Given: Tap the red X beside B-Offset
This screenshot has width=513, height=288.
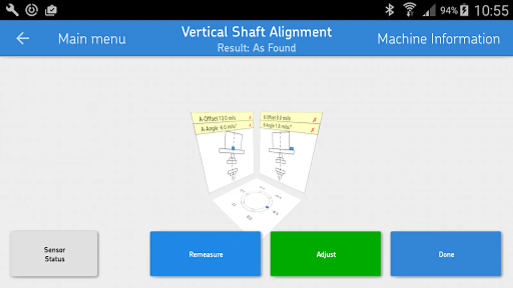Looking at the screenshot, I should pyautogui.click(x=315, y=120).
